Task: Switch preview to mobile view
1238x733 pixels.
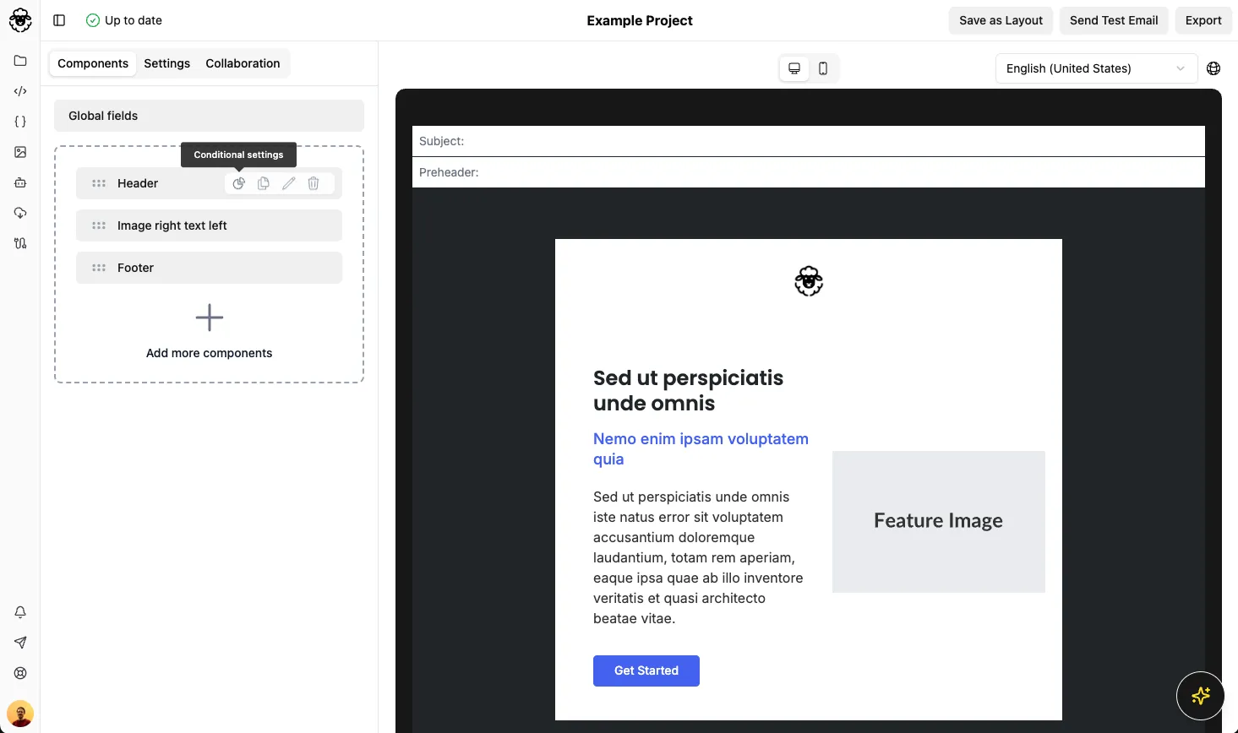Action: pos(823,68)
